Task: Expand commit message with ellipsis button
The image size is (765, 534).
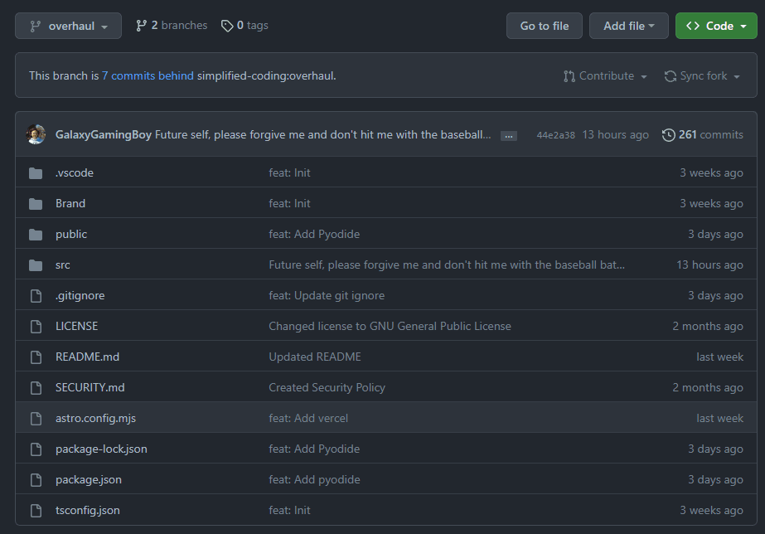Action: pyautogui.click(x=509, y=135)
